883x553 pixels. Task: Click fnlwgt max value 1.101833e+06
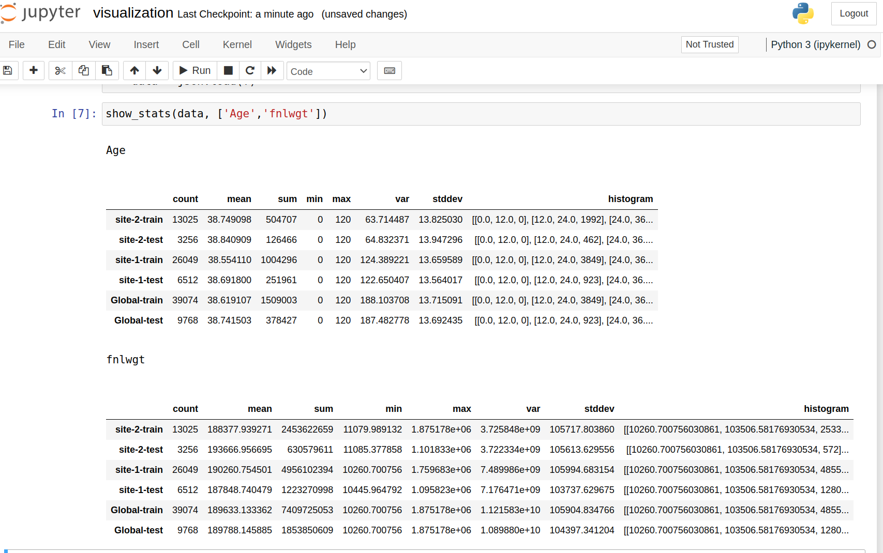pos(441,450)
